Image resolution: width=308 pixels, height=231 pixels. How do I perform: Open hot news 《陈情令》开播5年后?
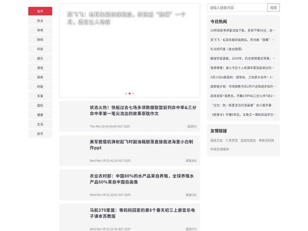click(243, 115)
